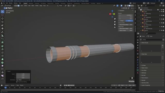The image size is (165, 93).
Task: Expand Custom Properties panel
Action: coord(141,85)
